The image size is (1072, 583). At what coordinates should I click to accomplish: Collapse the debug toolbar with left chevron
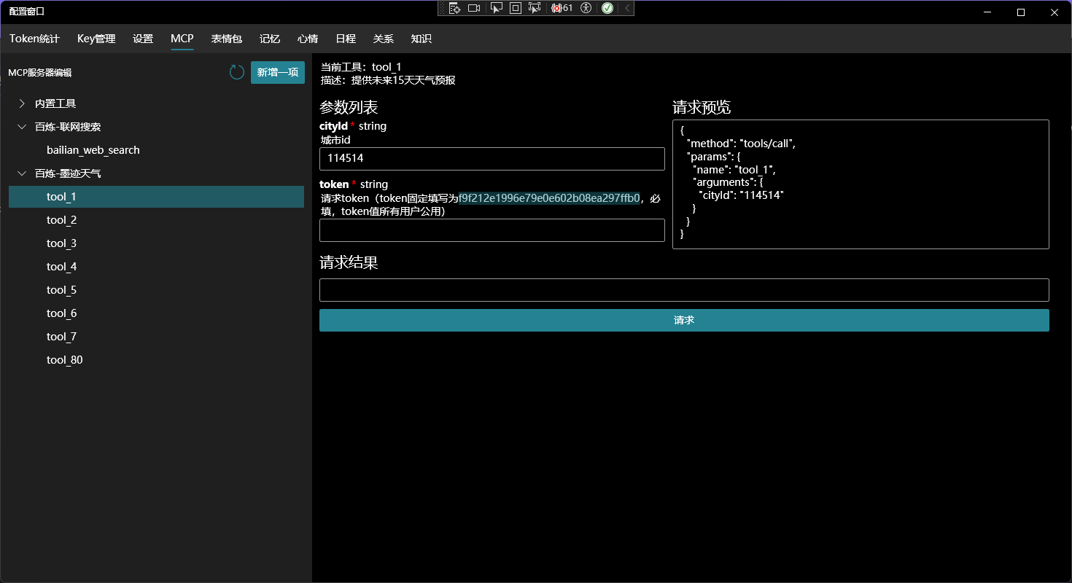627,8
